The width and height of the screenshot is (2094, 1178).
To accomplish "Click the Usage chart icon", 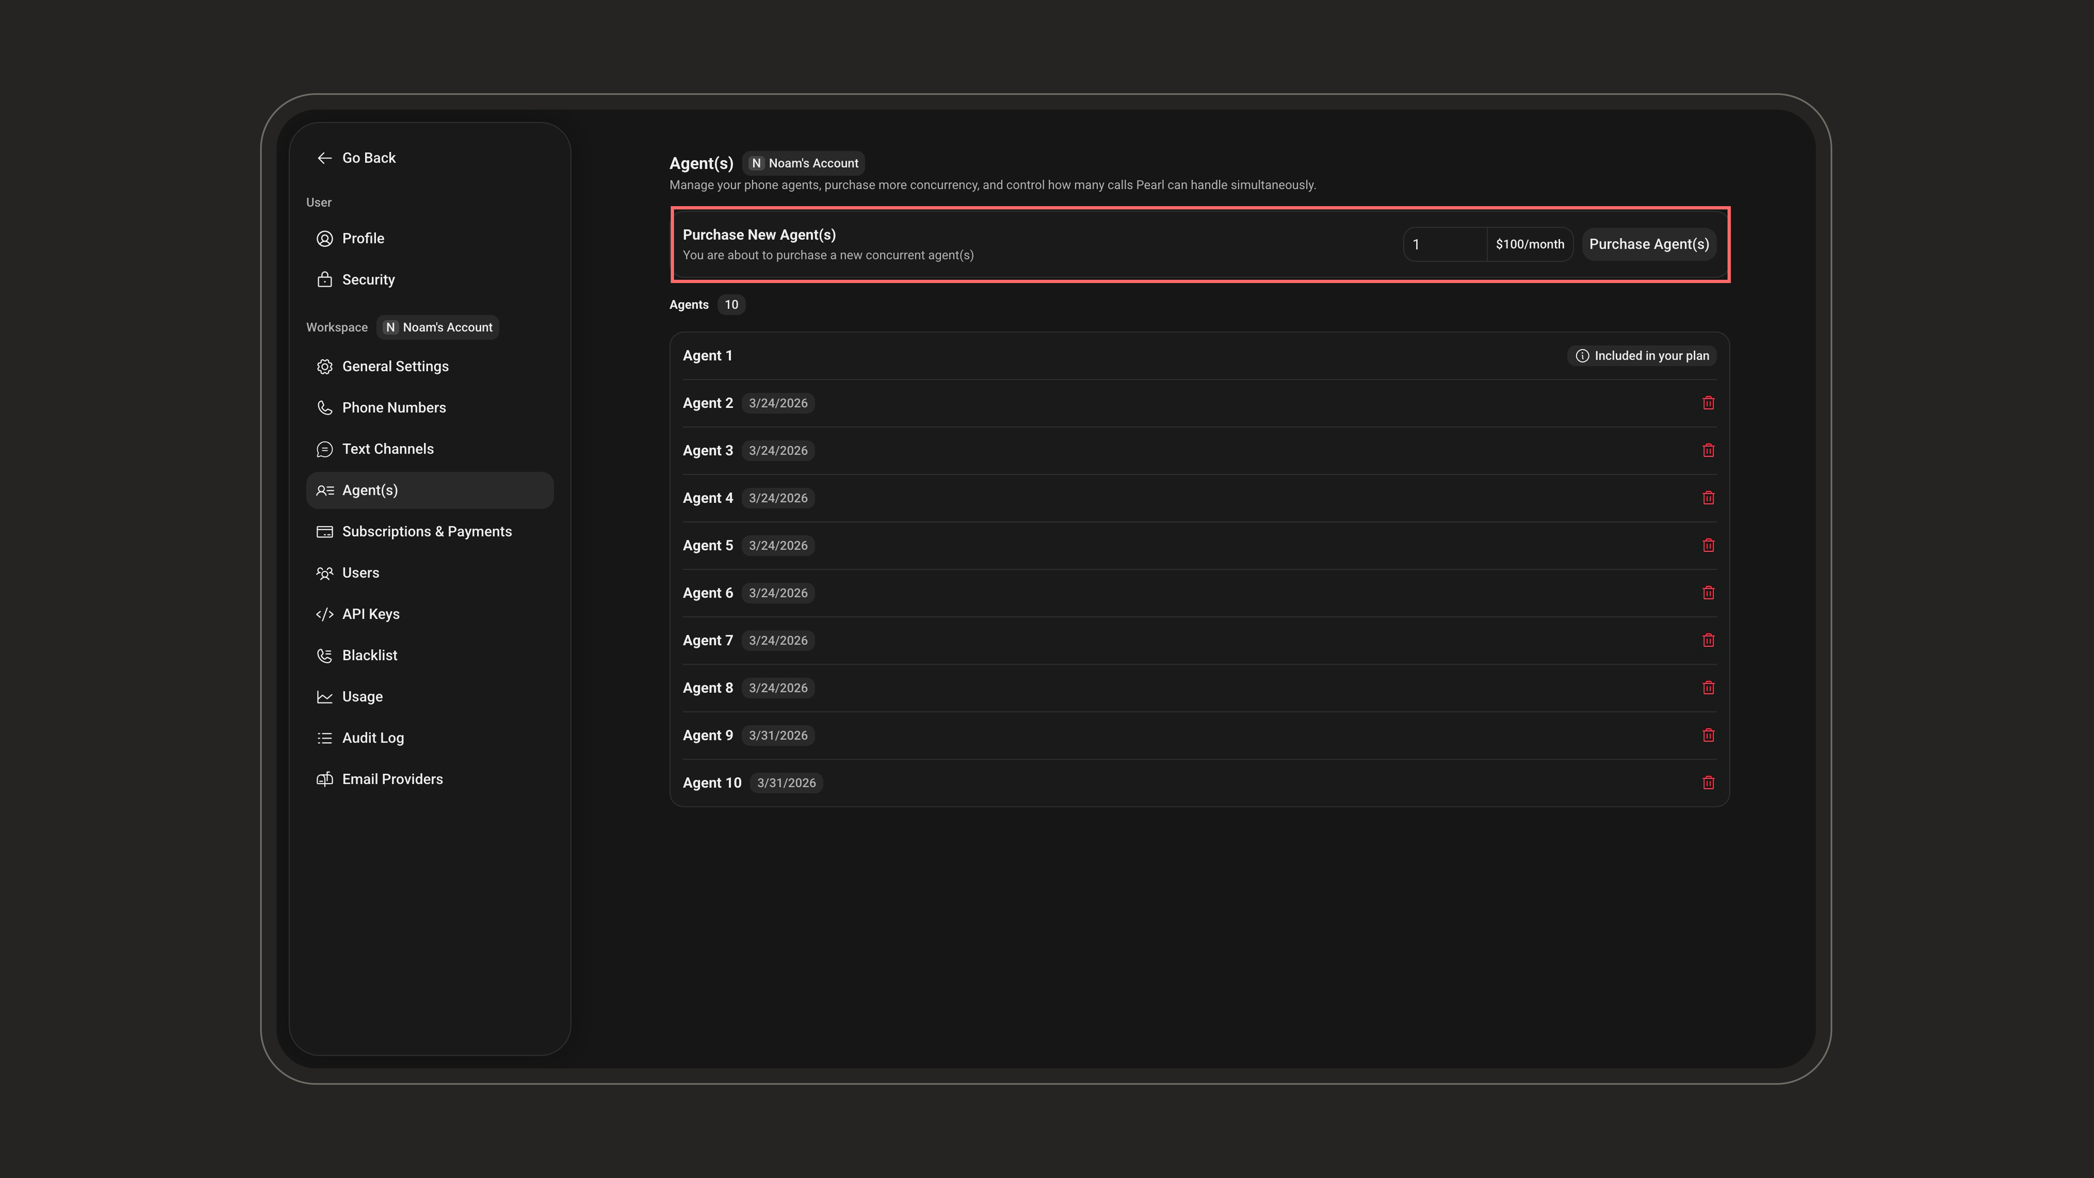I will (324, 697).
